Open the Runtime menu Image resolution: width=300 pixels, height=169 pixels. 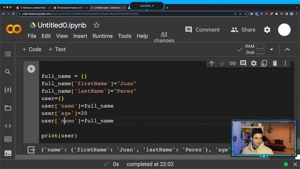103,36
